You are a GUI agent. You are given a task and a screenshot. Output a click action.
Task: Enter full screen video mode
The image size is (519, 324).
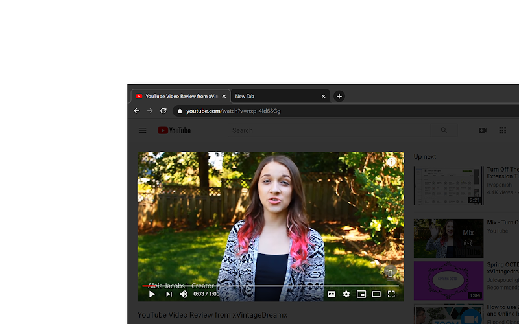[x=391, y=294]
